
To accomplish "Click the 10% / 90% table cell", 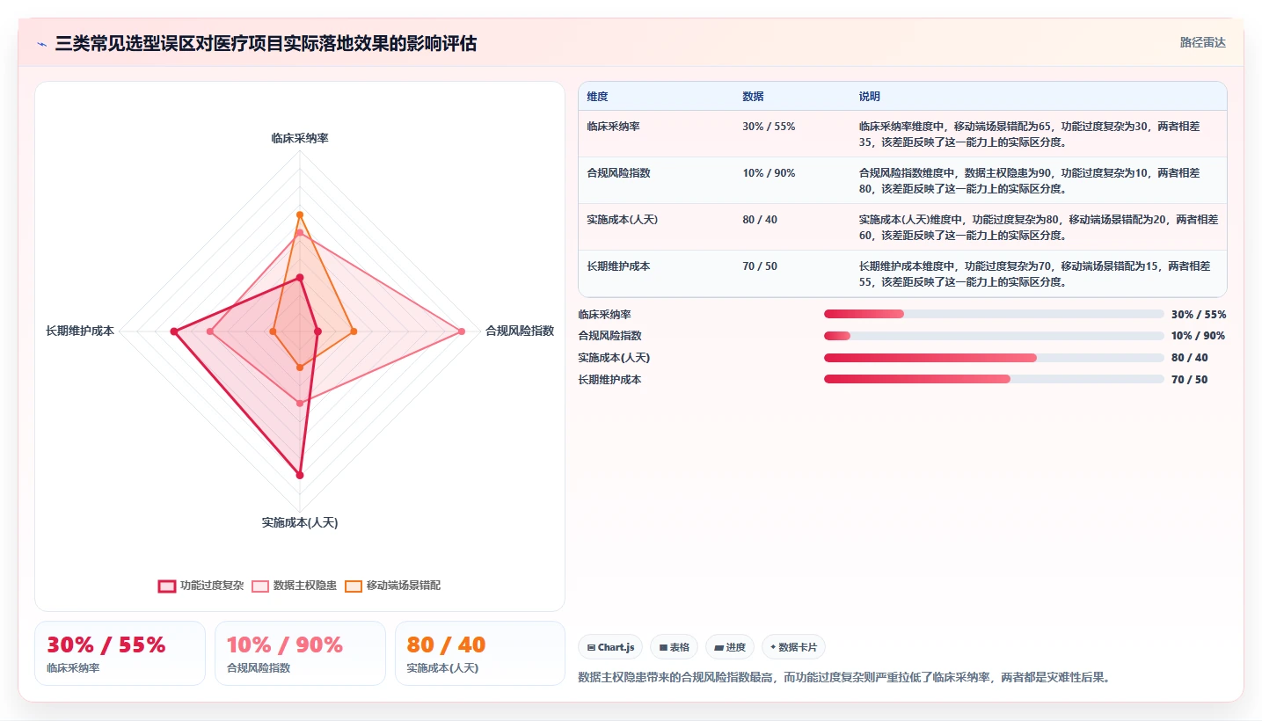I will point(769,173).
